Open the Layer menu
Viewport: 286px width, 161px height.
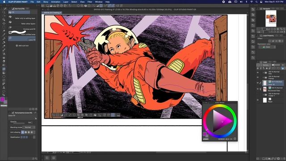tap(66, 2)
